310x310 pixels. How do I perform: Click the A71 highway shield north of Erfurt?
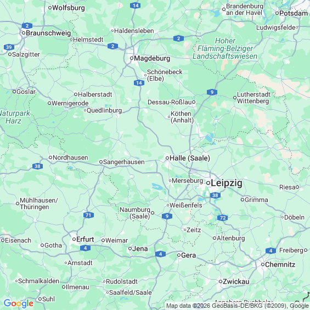click(x=88, y=215)
